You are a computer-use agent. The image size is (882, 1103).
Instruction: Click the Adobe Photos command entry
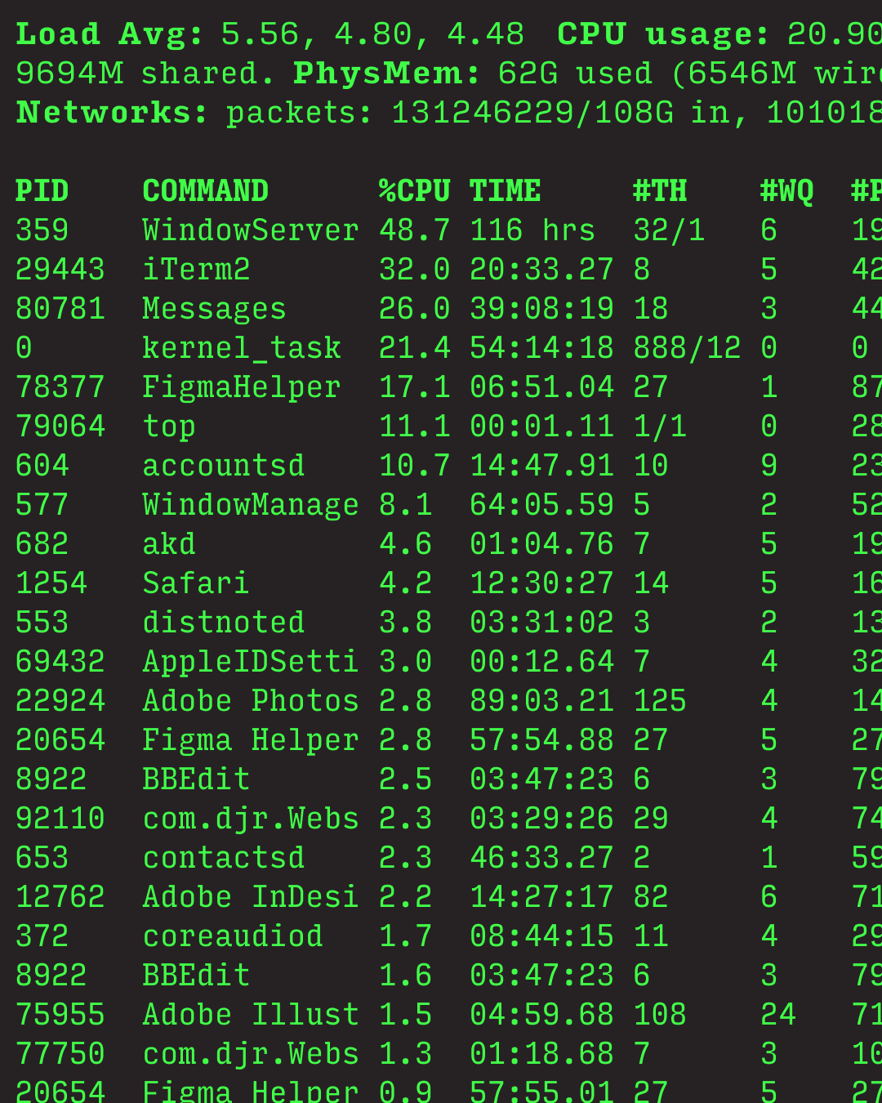(x=250, y=701)
